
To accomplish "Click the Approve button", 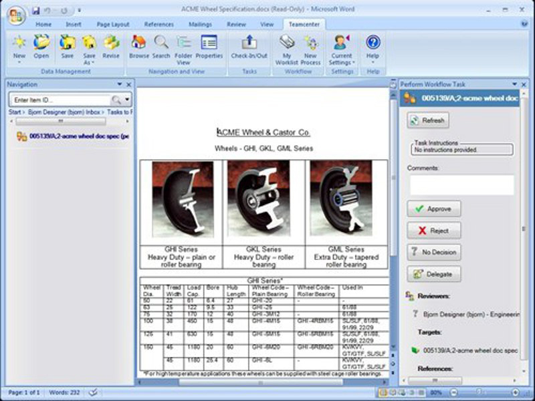I will click(433, 209).
